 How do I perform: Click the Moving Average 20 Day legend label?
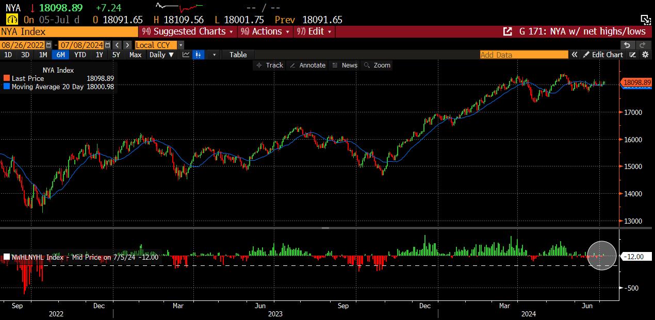[47, 87]
